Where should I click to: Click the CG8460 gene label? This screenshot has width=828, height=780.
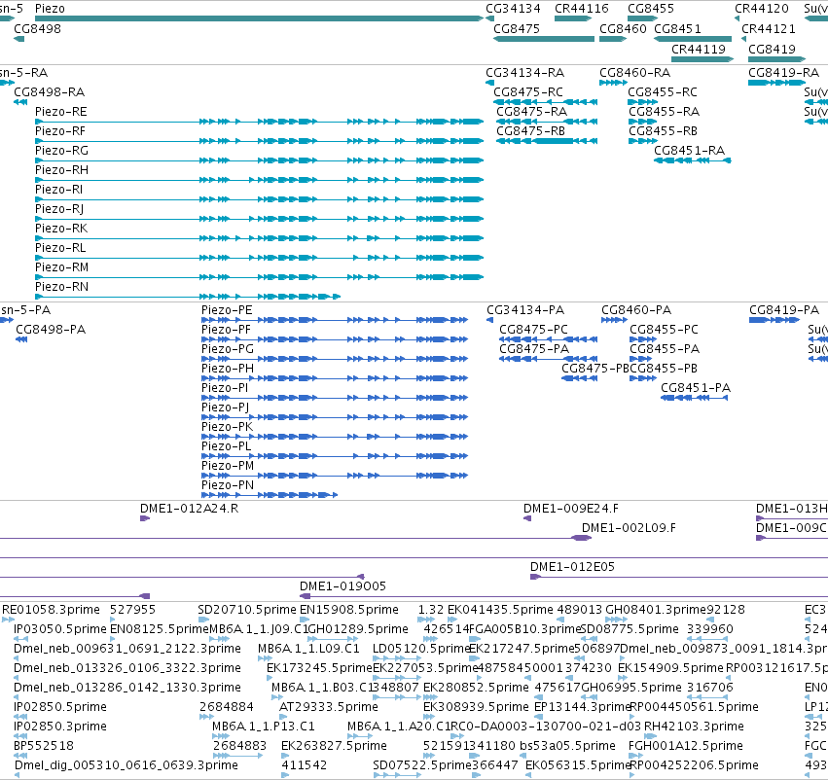623,29
